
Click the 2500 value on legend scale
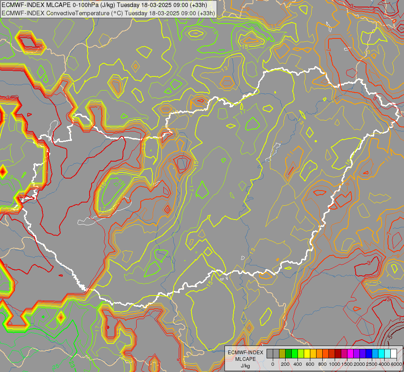pyautogui.click(x=372, y=364)
